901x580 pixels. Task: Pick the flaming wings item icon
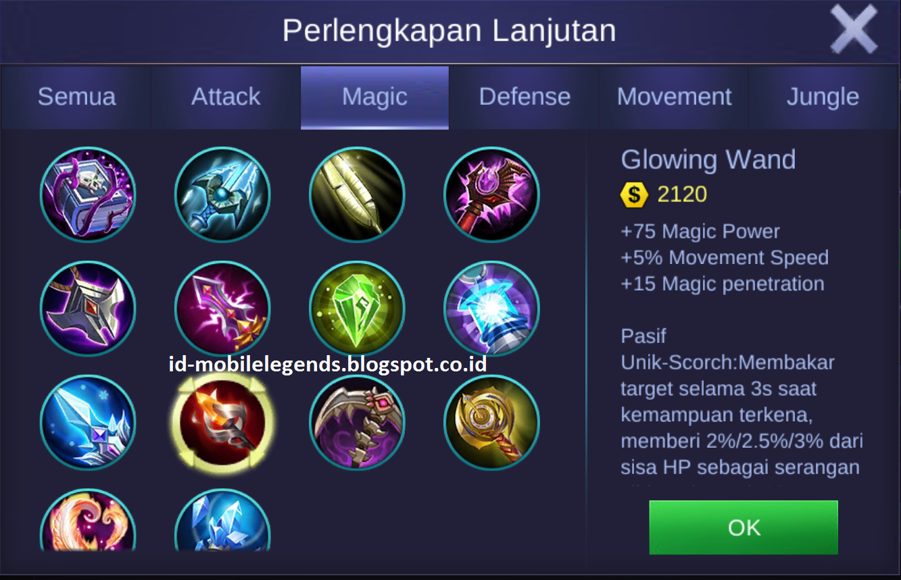tap(88, 519)
